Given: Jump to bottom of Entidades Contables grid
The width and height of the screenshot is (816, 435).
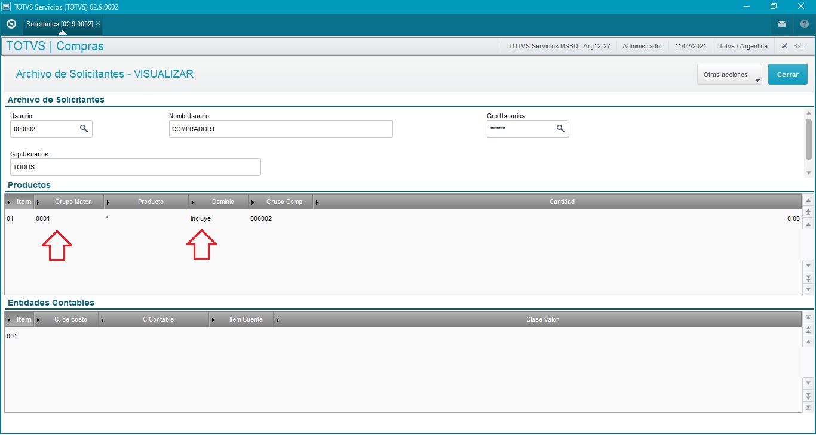Looking at the screenshot, I should click(x=809, y=407).
